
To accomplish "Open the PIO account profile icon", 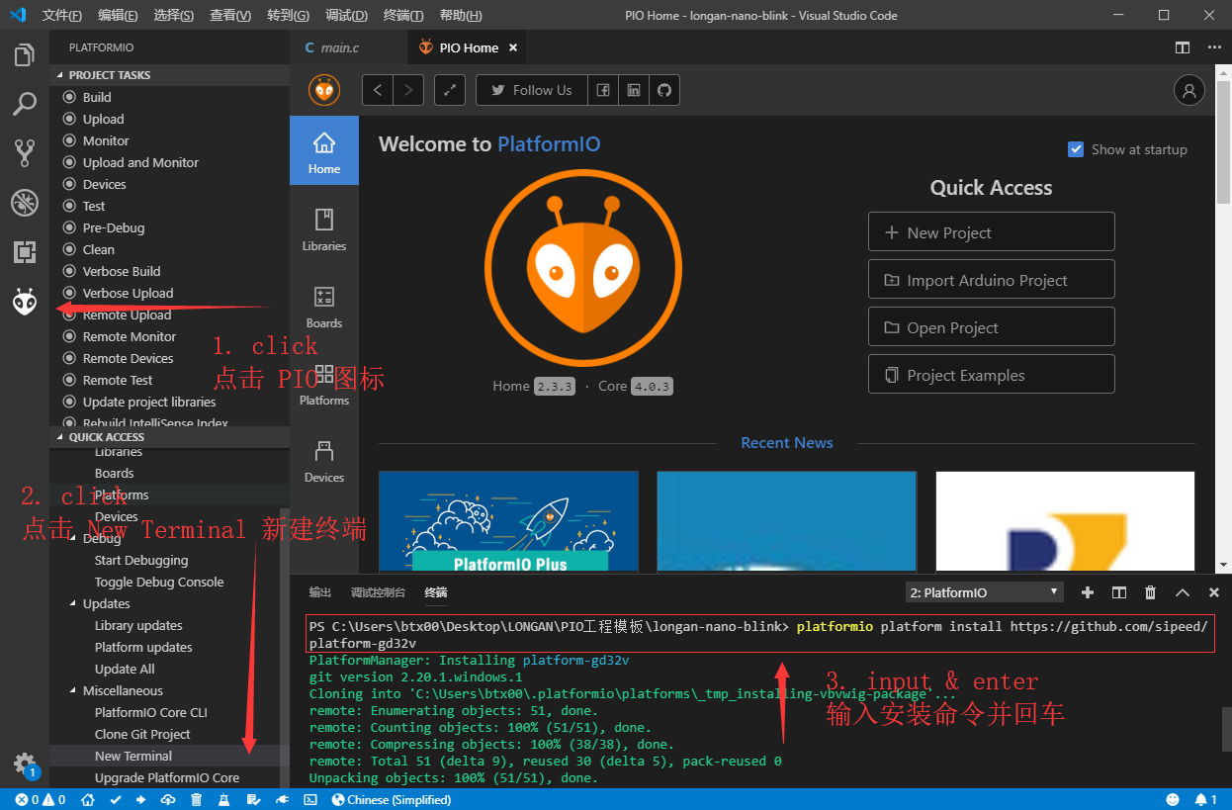I will [1188, 90].
